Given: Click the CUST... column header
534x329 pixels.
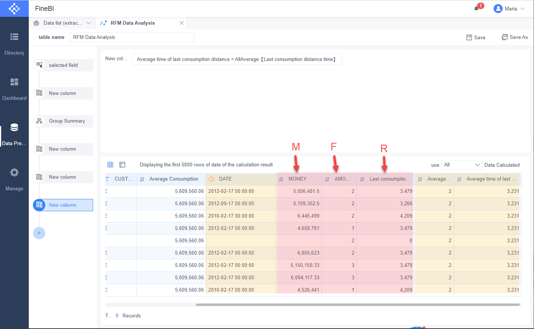Looking at the screenshot, I should pos(121,179).
